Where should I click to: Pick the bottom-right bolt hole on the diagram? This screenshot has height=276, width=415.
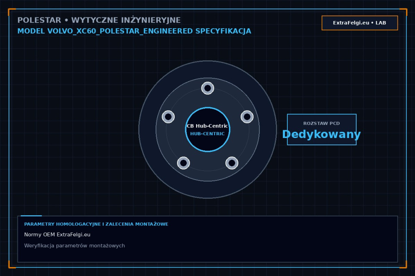click(x=232, y=163)
